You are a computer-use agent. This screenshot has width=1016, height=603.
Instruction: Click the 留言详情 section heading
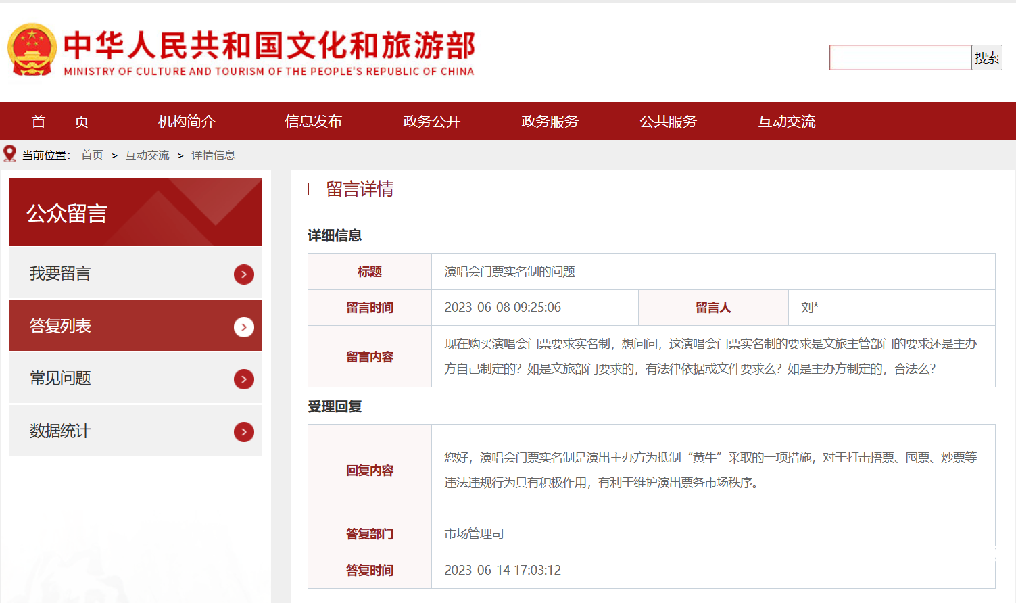(360, 189)
